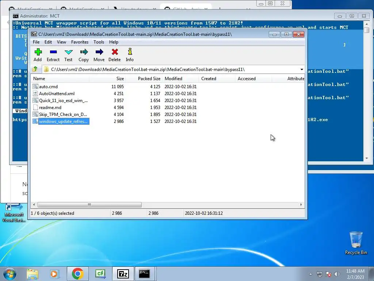Open the Edit menu
The image size is (374, 281).
[x=48, y=42]
